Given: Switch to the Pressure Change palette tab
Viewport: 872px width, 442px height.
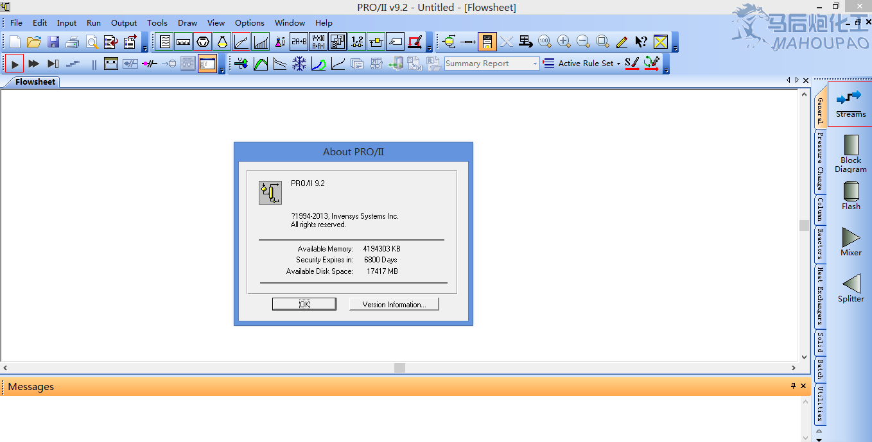Looking at the screenshot, I should (820, 162).
